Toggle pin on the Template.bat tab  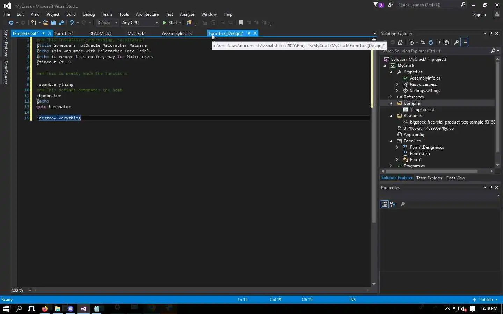pyautogui.click(x=43, y=33)
